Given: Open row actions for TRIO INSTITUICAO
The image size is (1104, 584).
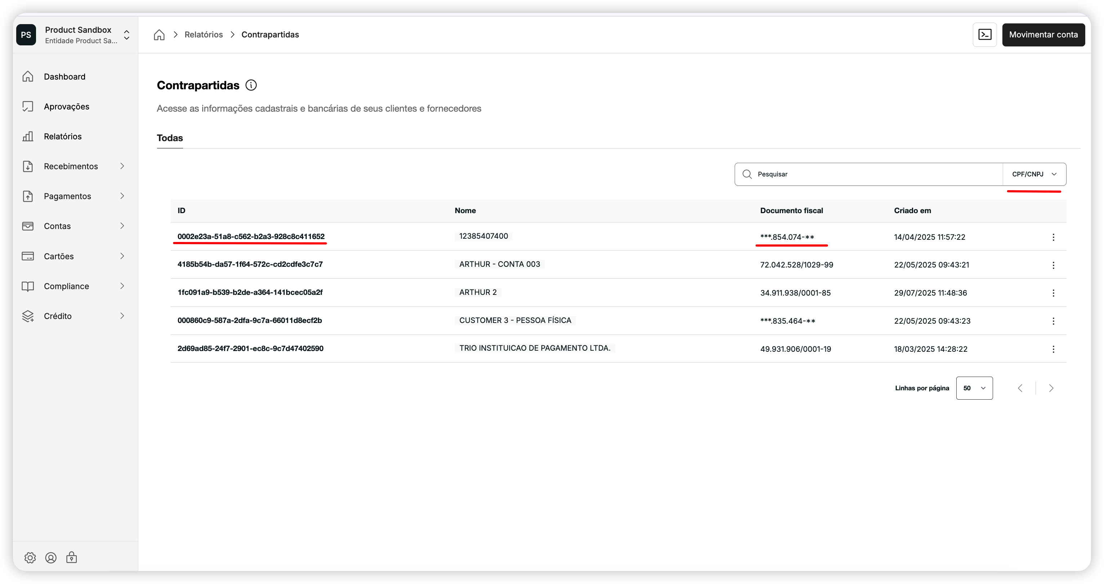Looking at the screenshot, I should point(1053,349).
